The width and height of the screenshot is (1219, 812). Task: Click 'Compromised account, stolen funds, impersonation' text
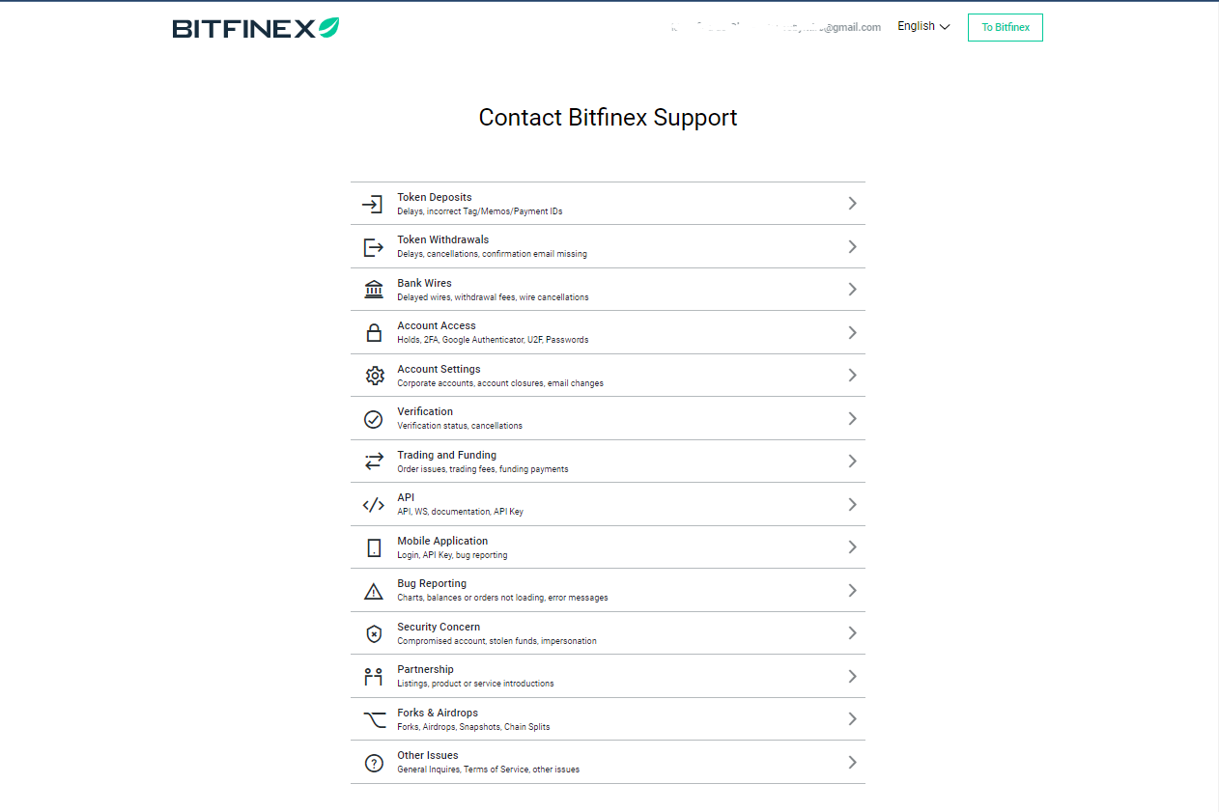click(x=496, y=641)
